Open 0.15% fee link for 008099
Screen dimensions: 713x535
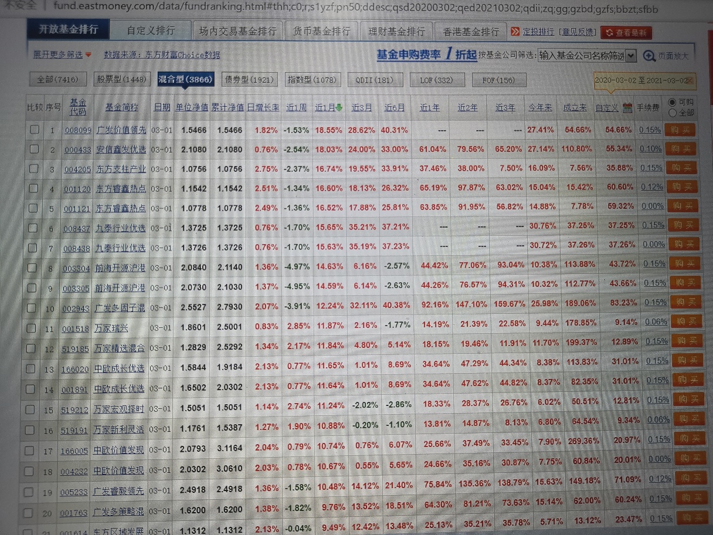coord(651,130)
